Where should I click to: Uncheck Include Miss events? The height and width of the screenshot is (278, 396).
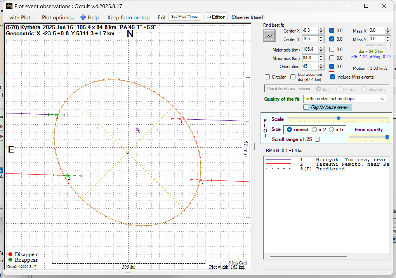click(332, 77)
